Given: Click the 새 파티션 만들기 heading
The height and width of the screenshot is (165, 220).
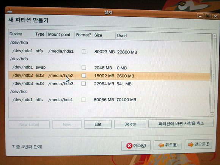Looking at the screenshot, I should pyautogui.click(x=28, y=20).
